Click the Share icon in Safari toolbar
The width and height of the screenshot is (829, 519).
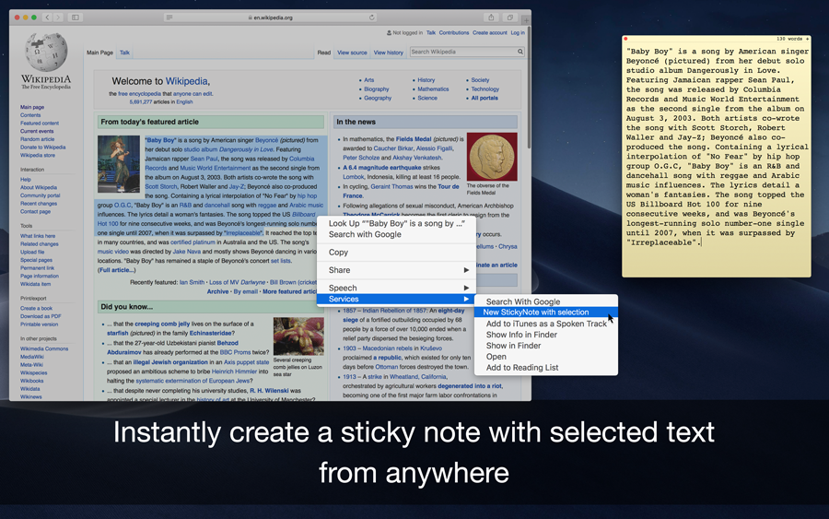[x=491, y=18]
